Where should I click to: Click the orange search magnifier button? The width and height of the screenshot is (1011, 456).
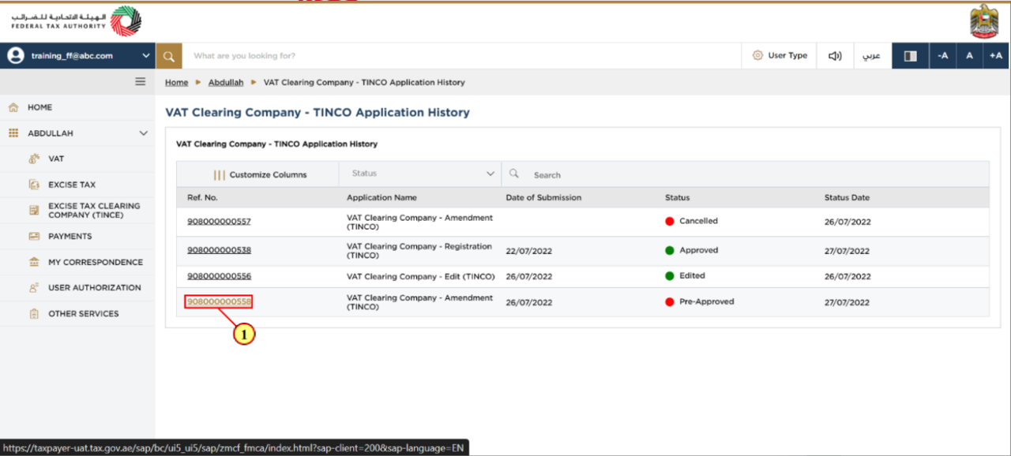pos(169,56)
